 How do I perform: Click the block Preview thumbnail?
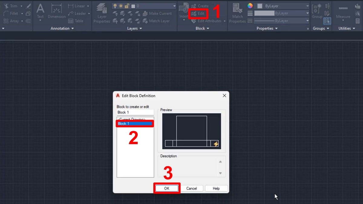coord(191,131)
